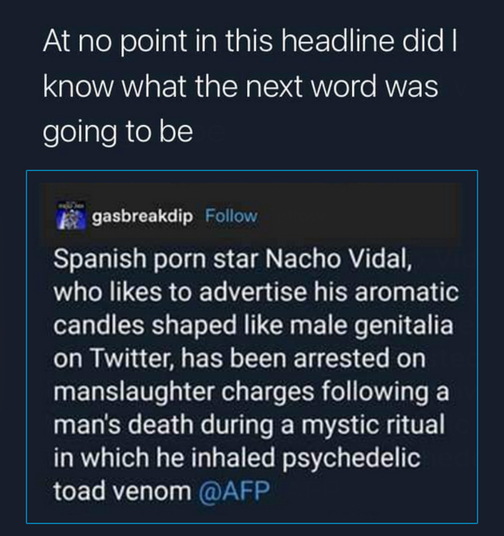The height and width of the screenshot is (536, 504).
Task: Click the gasbreakdip username
Action: click(142, 216)
